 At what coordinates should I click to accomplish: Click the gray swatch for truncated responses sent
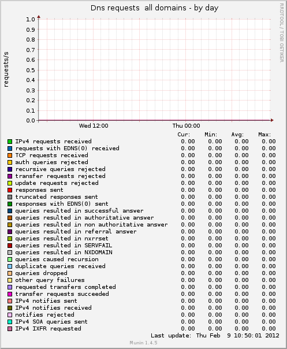click(10, 197)
